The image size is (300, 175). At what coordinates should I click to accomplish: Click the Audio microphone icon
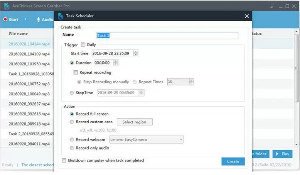pyautogui.click(x=39, y=20)
